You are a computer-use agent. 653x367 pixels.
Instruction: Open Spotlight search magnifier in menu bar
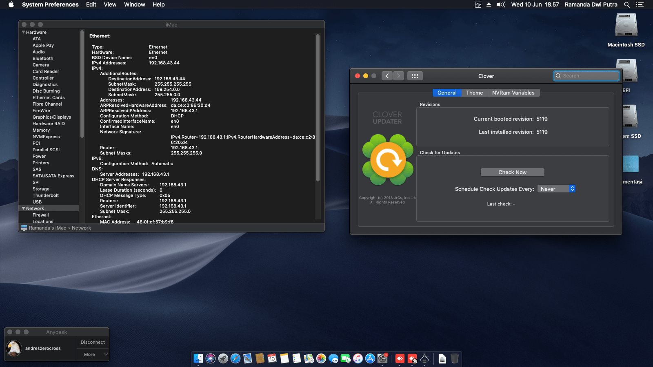627,4
